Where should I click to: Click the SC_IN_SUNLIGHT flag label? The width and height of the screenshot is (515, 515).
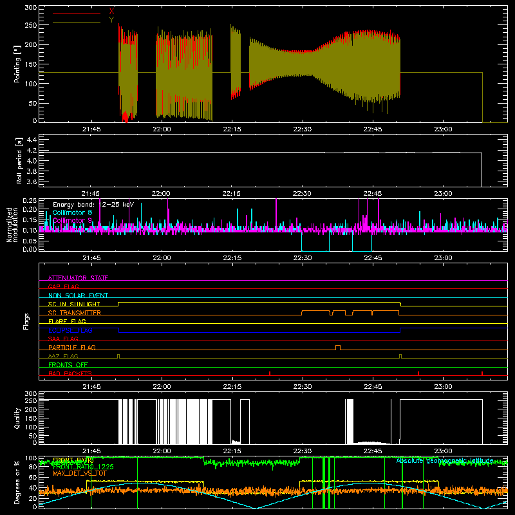(74, 304)
